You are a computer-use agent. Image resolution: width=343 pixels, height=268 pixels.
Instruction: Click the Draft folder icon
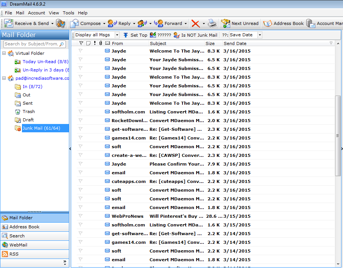click(17, 120)
